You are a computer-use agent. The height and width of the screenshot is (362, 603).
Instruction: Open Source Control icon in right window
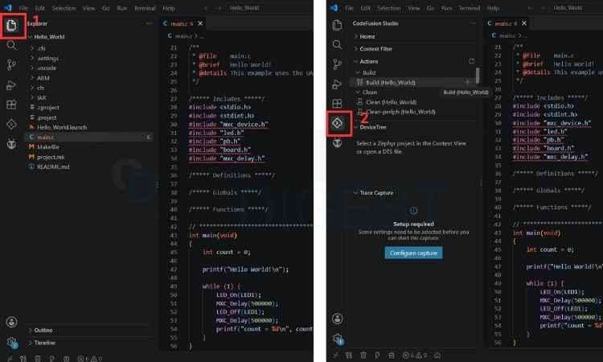[337, 64]
